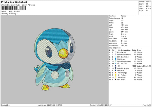Click the Zoom value 1:1
The image size is (152, 107).
147,11
